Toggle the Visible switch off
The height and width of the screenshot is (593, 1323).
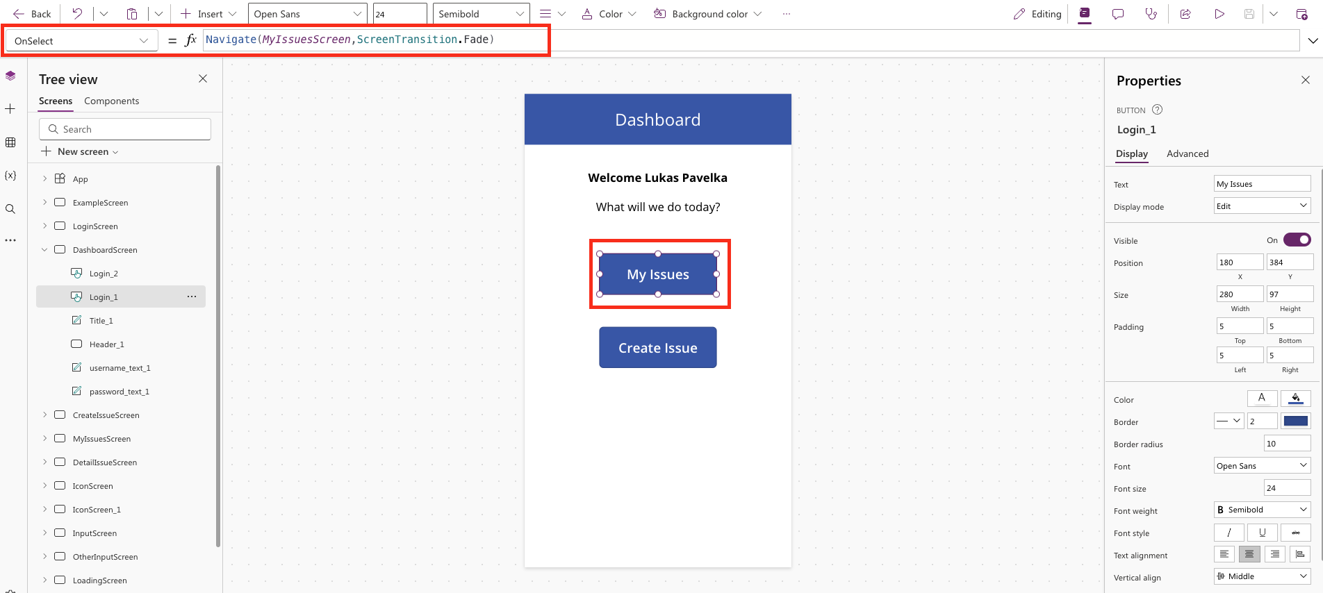coord(1297,240)
